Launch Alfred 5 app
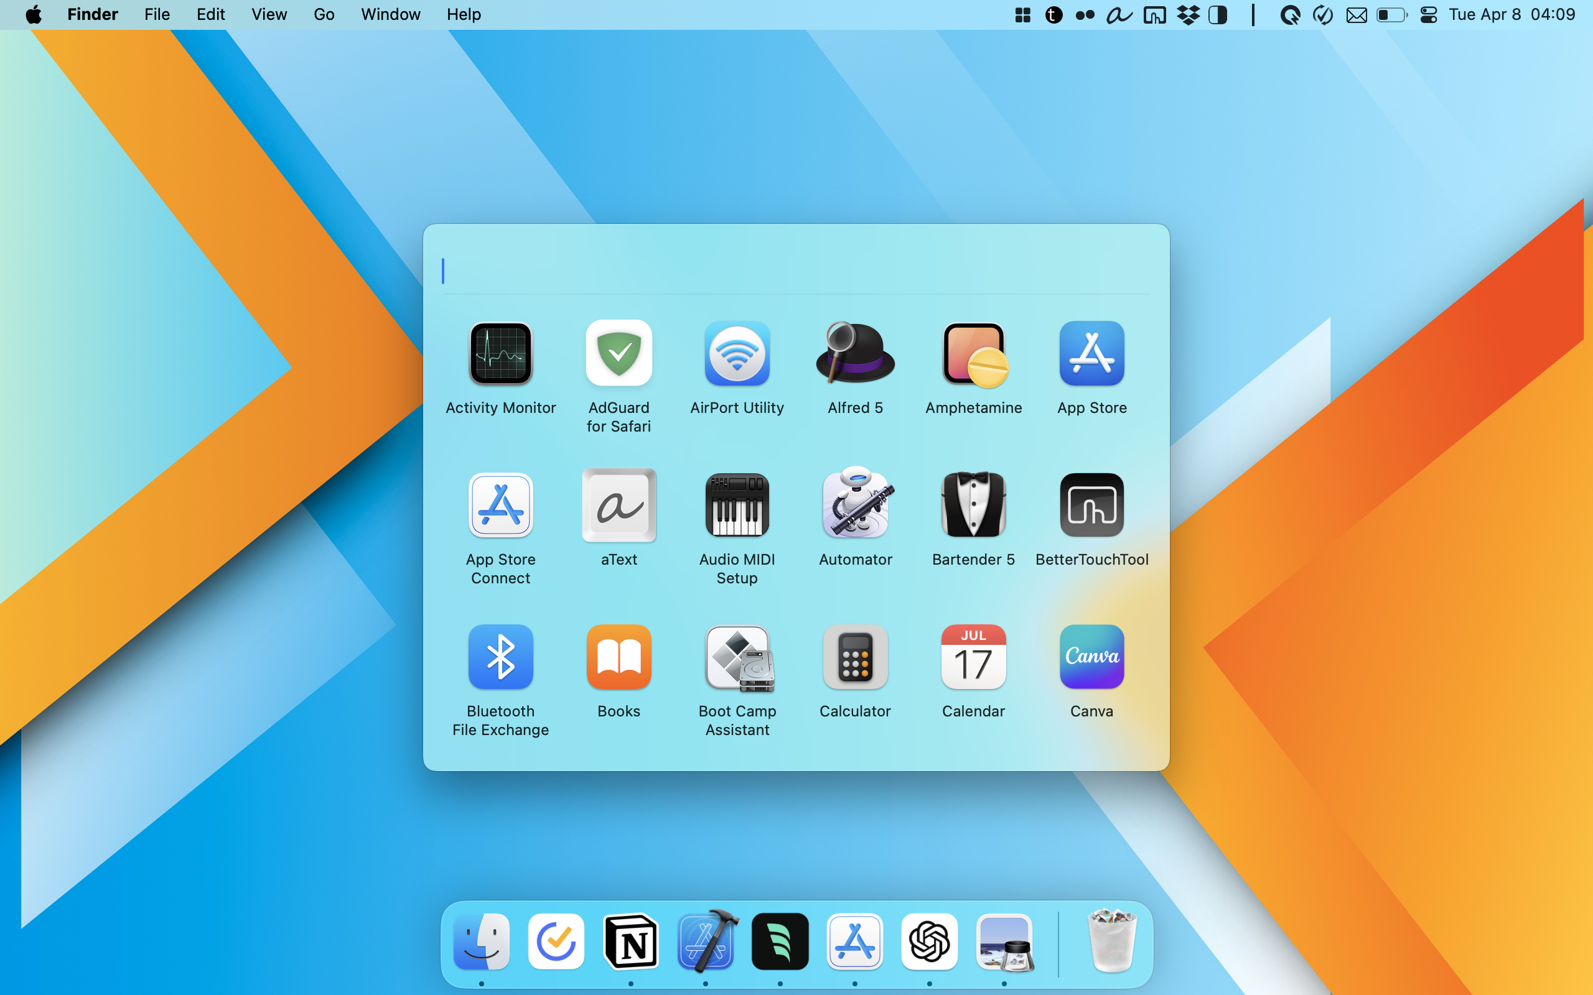The height and width of the screenshot is (995, 1593). click(855, 354)
